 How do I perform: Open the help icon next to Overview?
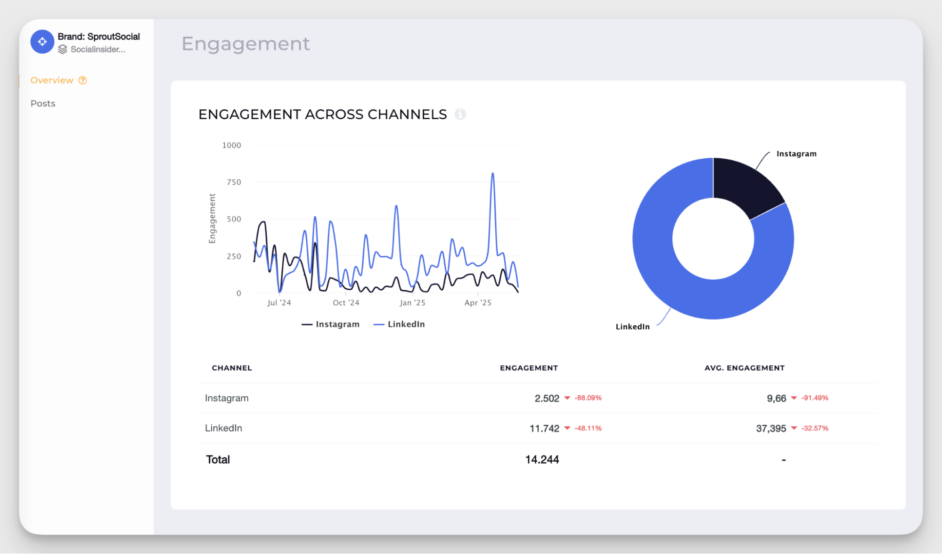[x=82, y=80]
